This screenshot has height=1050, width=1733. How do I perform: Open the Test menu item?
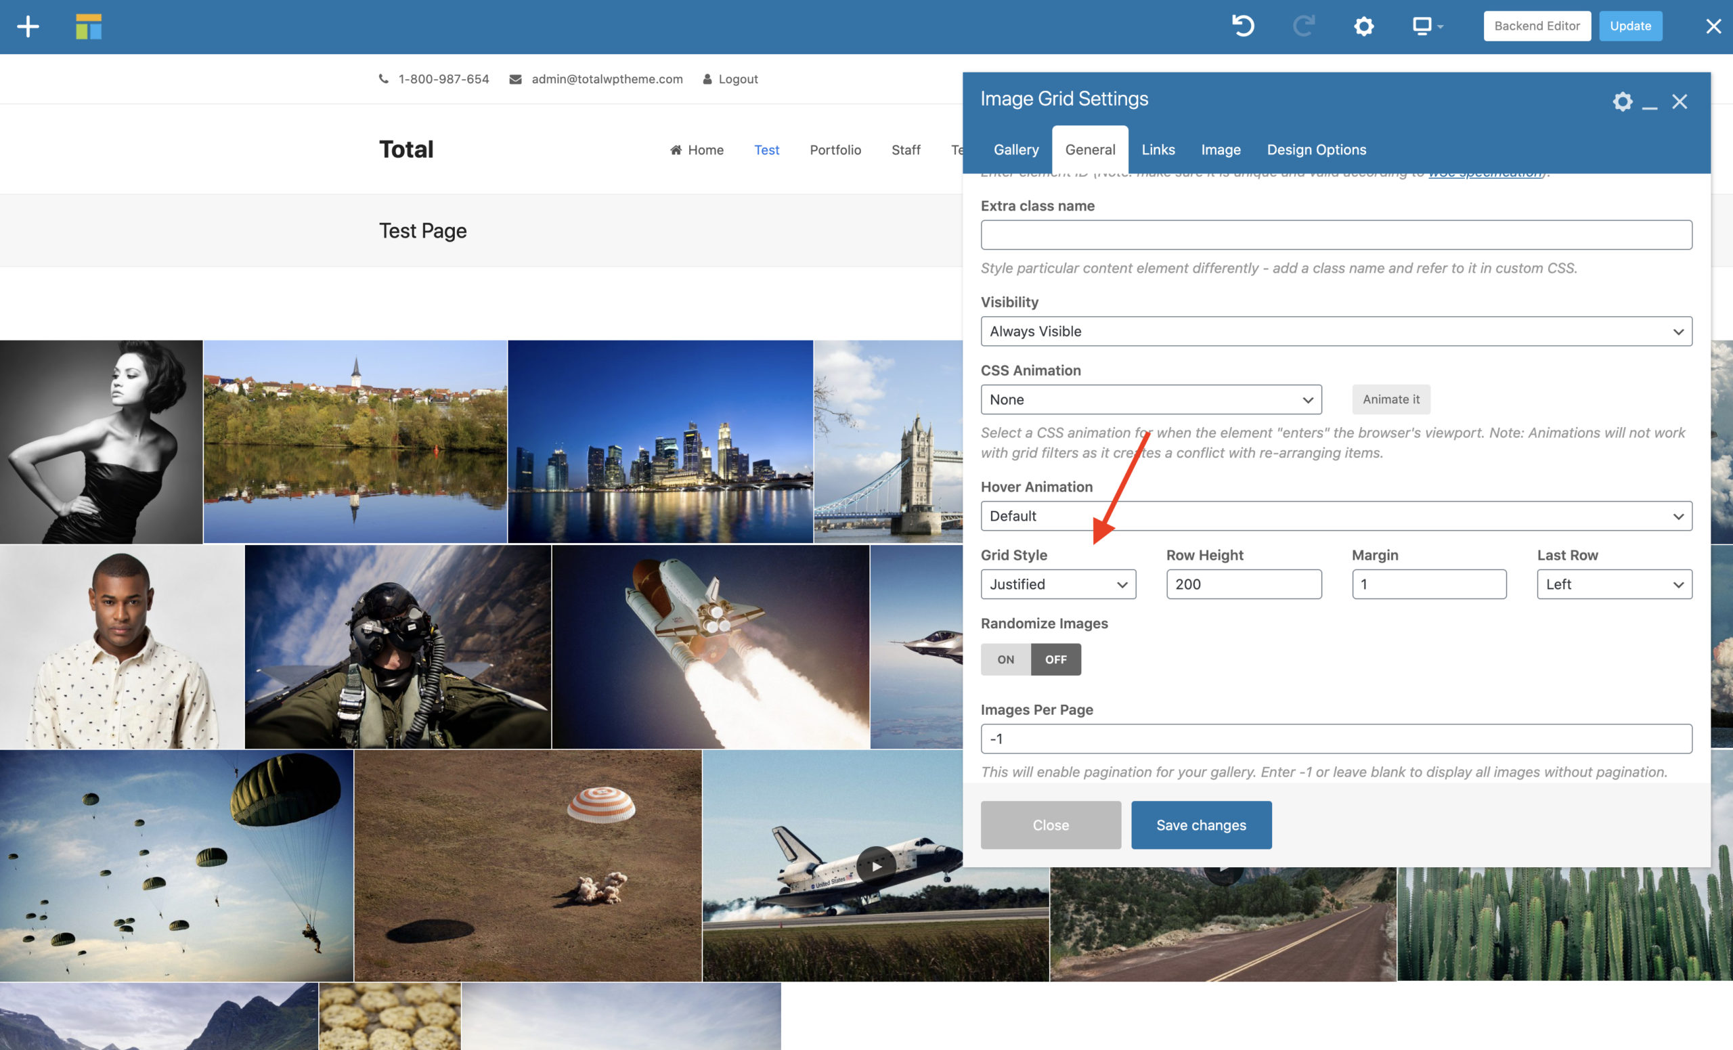766,150
